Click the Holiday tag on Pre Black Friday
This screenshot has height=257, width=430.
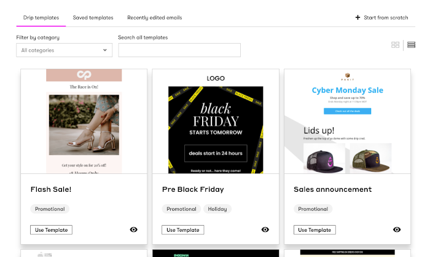[217, 209]
